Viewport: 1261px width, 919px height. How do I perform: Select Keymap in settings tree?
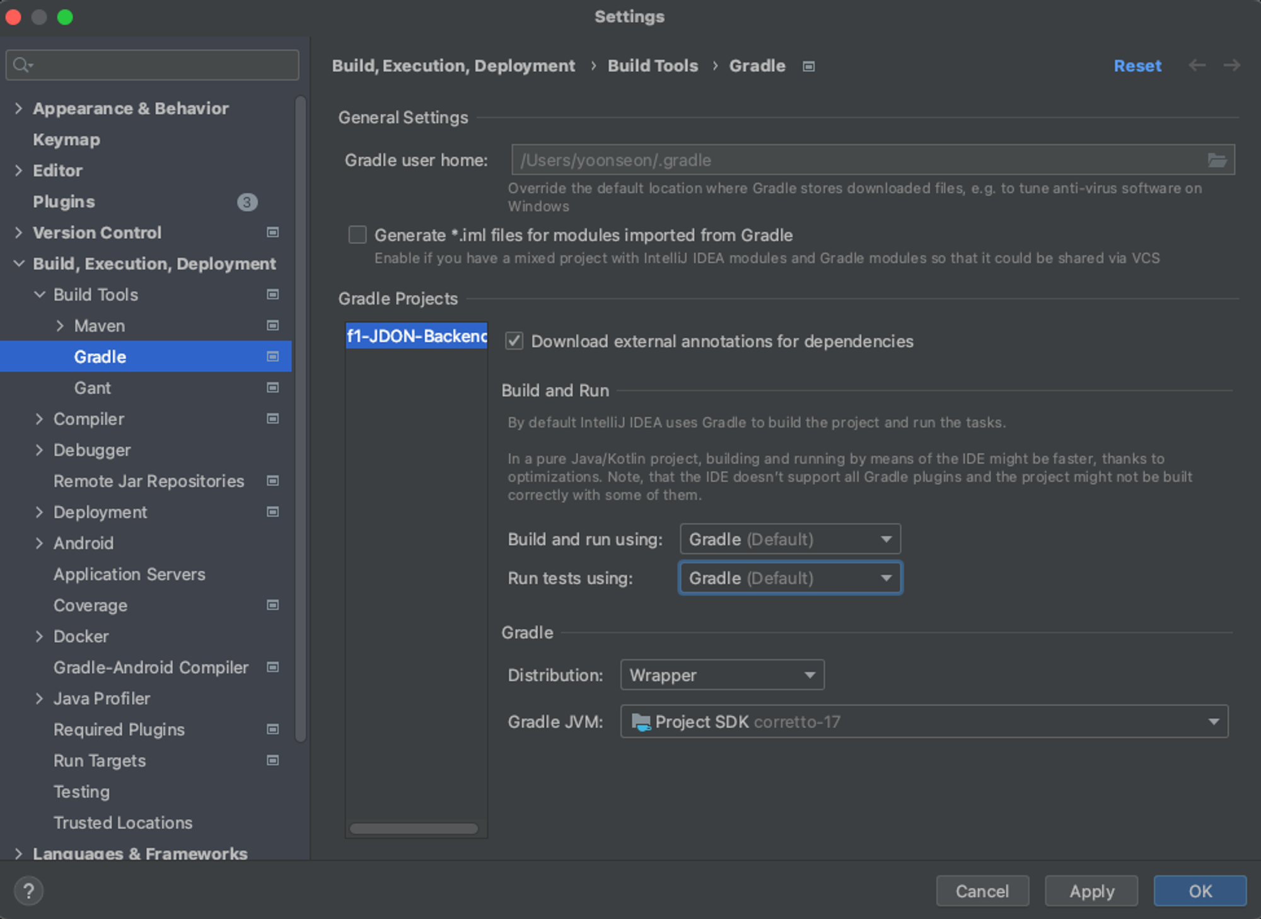pos(66,140)
